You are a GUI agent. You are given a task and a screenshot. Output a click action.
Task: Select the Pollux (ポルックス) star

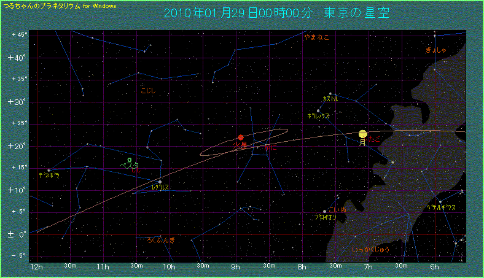tap(318, 111)
